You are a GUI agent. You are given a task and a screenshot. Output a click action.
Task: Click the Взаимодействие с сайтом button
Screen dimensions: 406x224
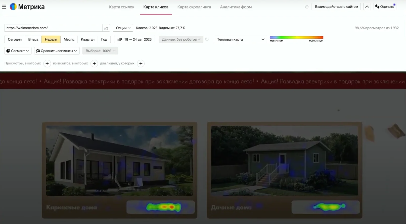click(336, 7)
